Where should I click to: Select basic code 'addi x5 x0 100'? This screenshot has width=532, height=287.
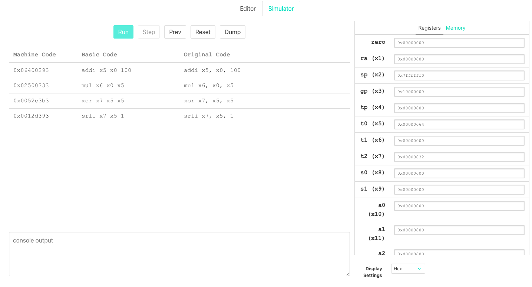coord(106,70)
